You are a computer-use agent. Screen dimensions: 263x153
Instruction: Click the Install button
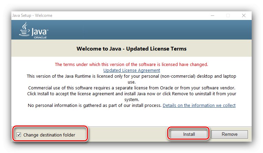click(x=189, y=134)
